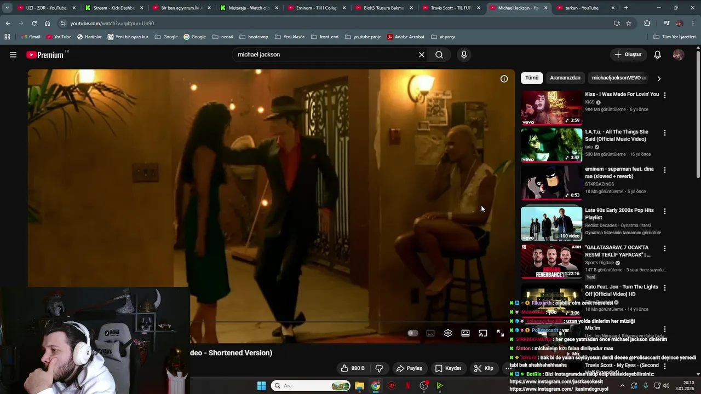Open options for the t.A.T.u. video

click(665, 133)
